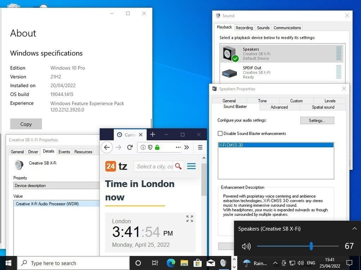361x270 pixels.
Task: Show site information icon in address bar
Action: click(x=143, y=147)
